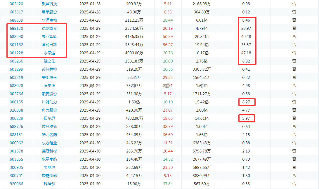Open stock code 000962
Screen dimensions: 319x189
[x=16, y=143]
